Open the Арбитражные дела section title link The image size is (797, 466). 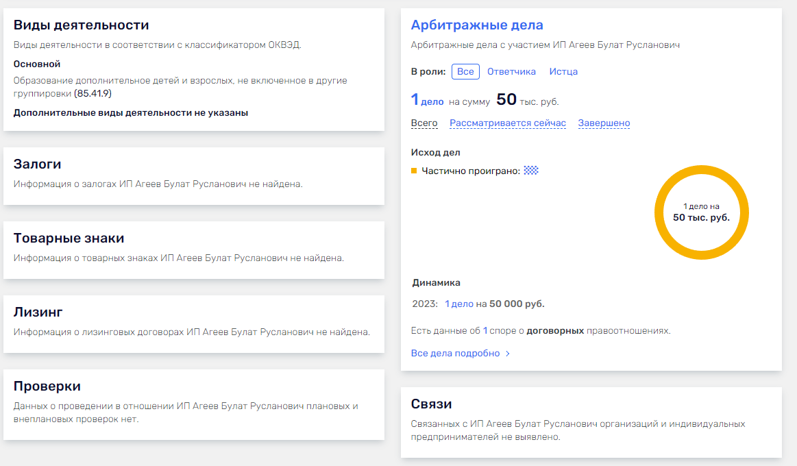pyautogui.click(x=476, y=25)
